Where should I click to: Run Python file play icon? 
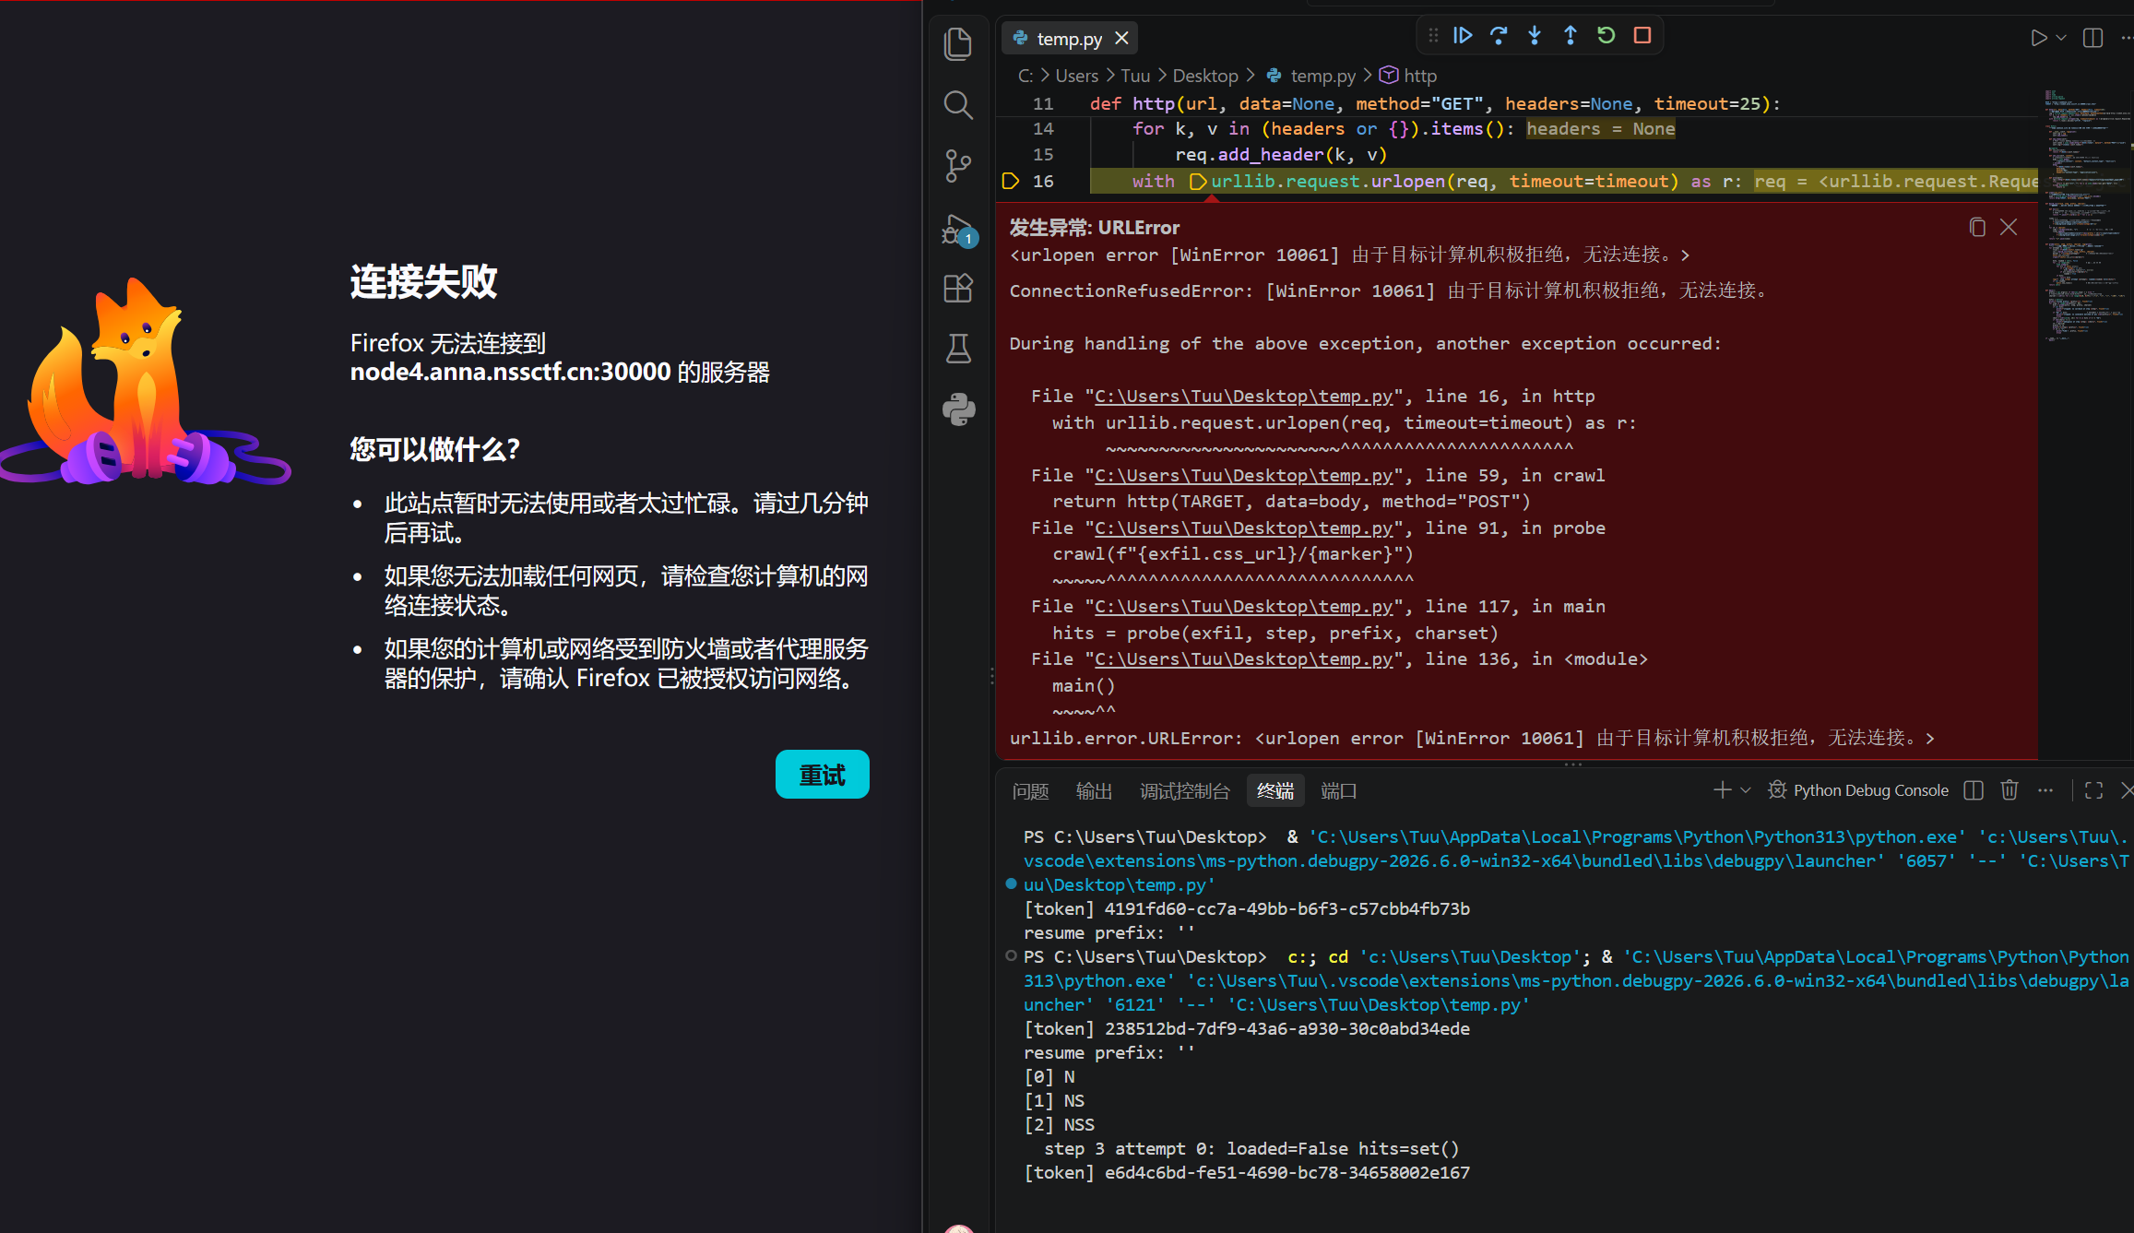(2038, 38)
